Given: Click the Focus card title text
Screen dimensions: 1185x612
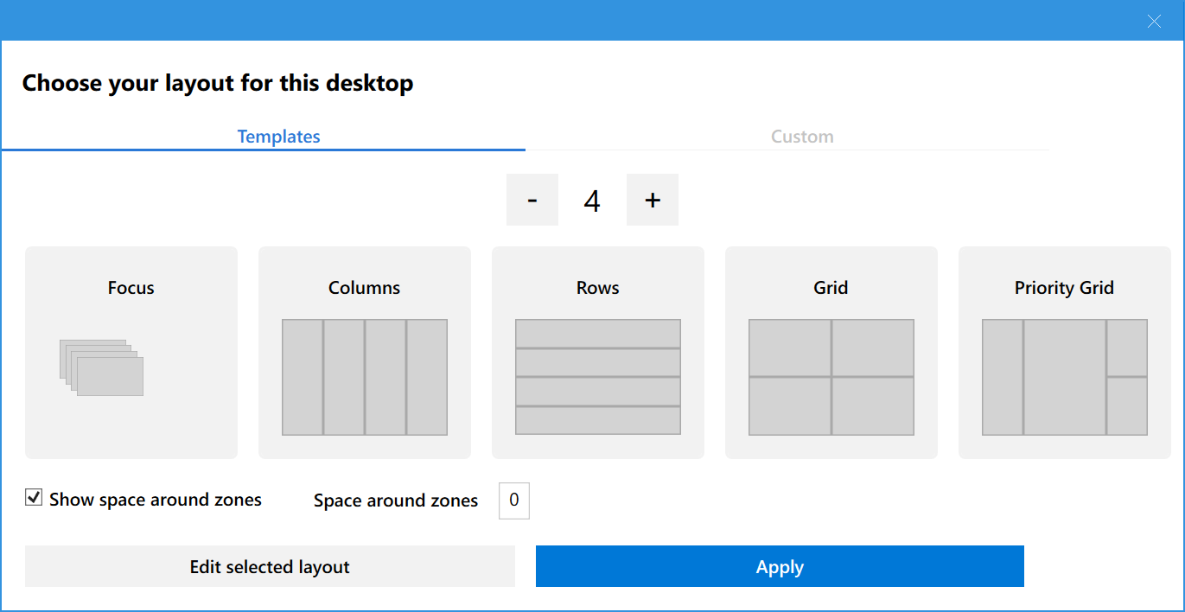Looking at the screenshot, I should (131, 288).
